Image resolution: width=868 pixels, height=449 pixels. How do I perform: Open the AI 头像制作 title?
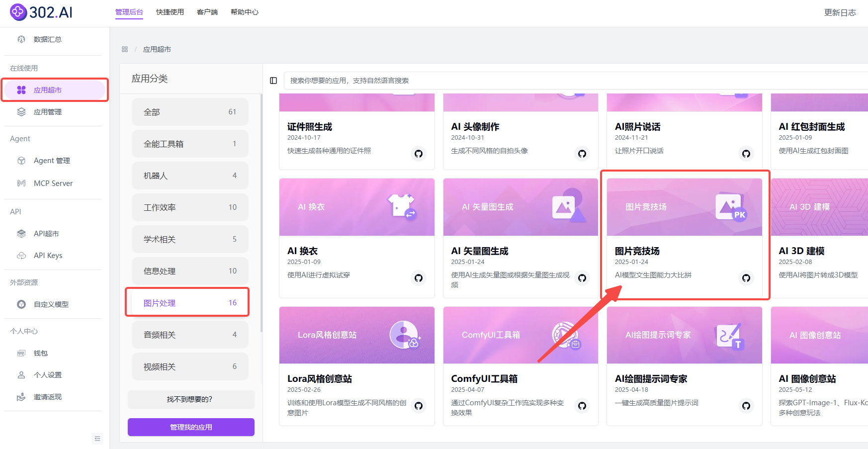[475, 127]
